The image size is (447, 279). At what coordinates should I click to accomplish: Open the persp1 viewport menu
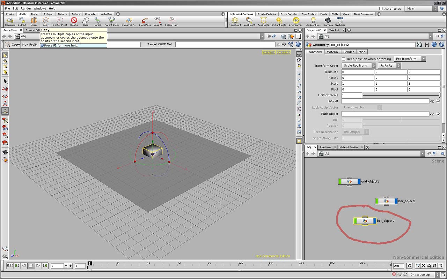[x=269, y=52]
